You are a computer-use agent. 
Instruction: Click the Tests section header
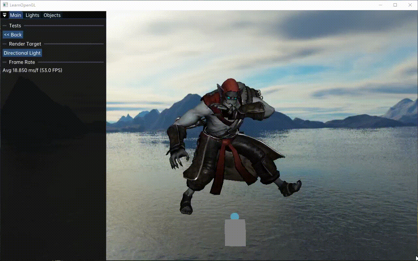(x=15, y=25)
